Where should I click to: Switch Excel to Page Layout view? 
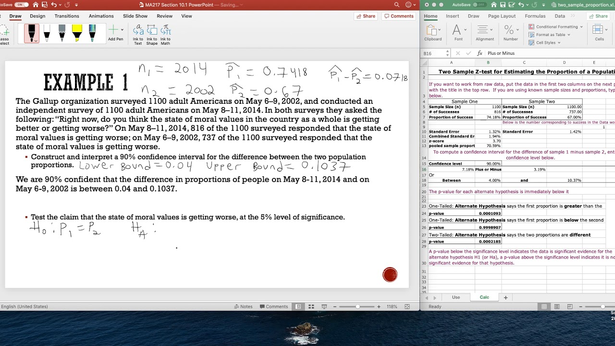[557, 307]
